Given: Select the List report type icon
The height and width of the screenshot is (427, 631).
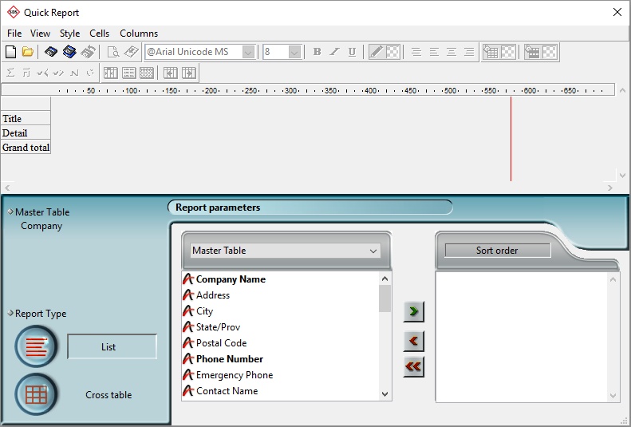Looking at the screenshot, I should tap(37, 346).
